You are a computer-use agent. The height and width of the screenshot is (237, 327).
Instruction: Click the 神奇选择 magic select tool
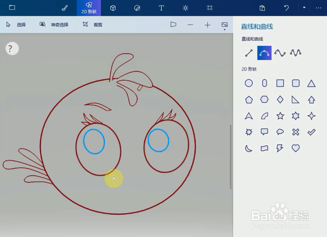[x=54, y=25]
